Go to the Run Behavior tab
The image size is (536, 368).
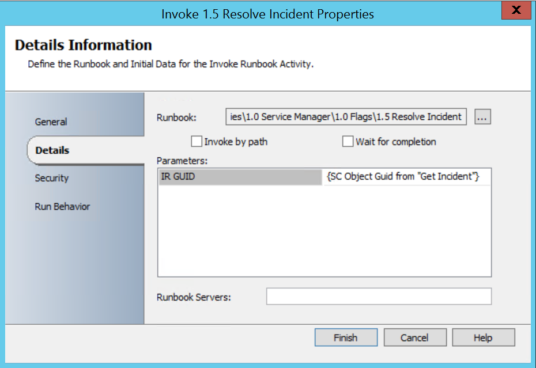click(x=62, y=207)
